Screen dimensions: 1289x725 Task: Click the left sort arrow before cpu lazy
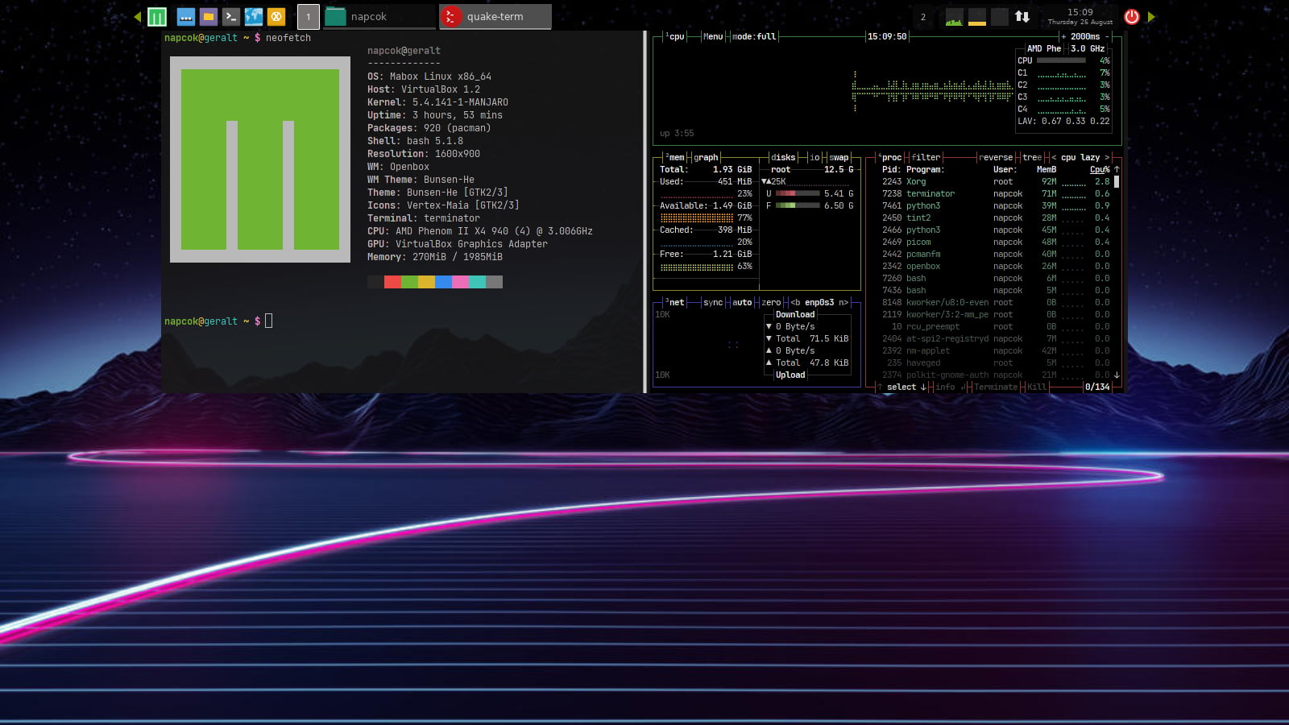(1054, 157)
